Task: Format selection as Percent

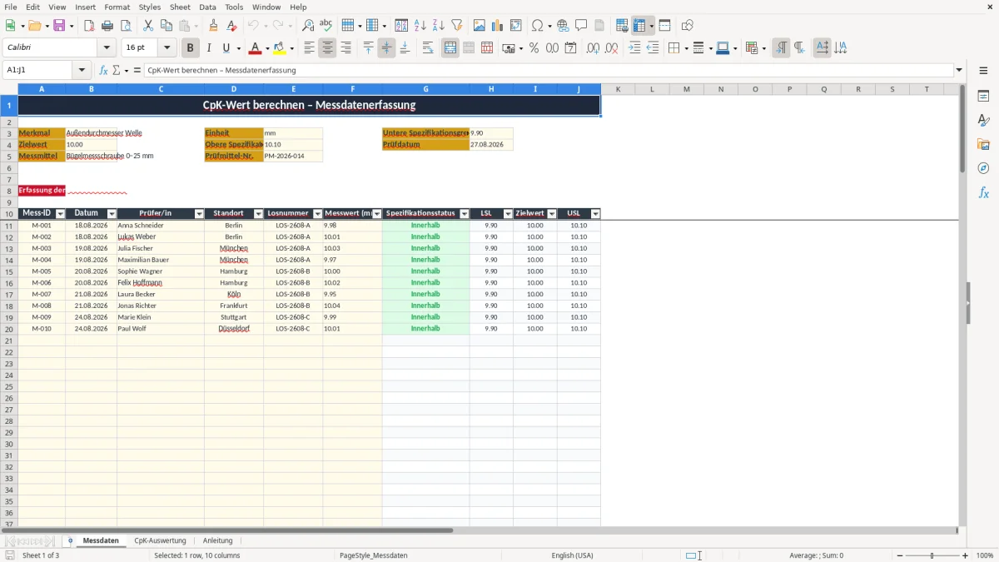Action: pyautogui.click(x=534, y=48)
